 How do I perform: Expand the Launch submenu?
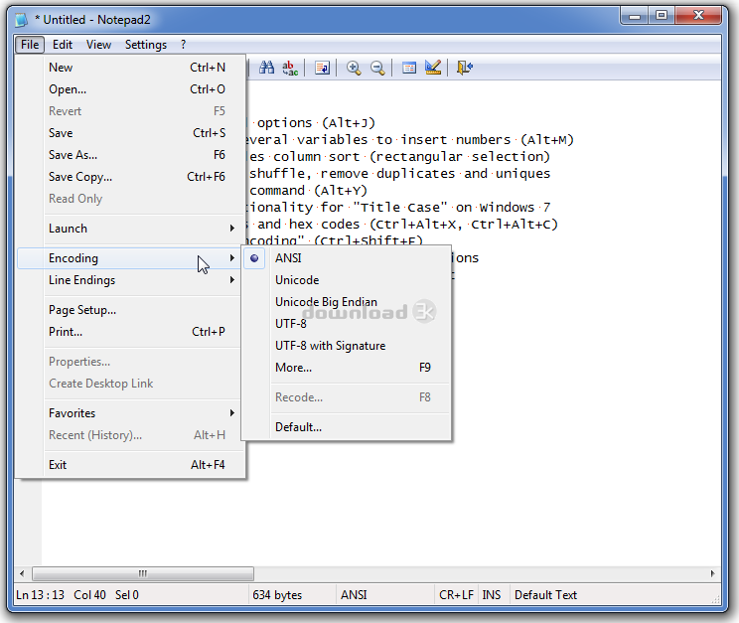click(x=130, y=229)
